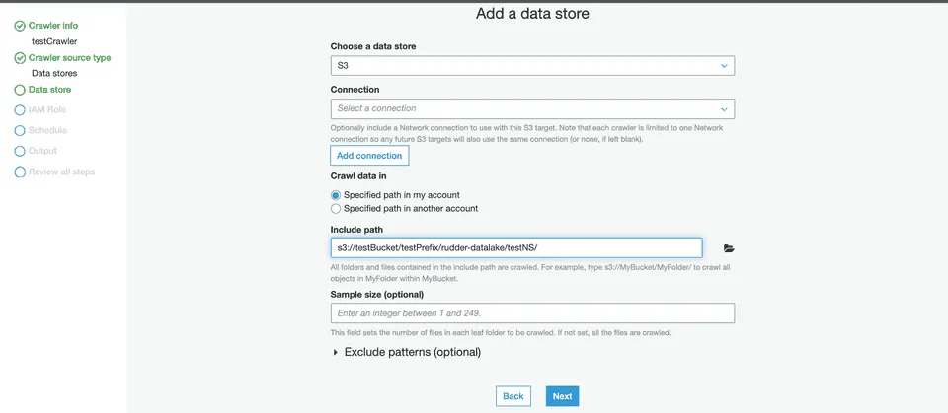Screen dimensions: 948x413
Task: Open the Choose a data store dropdown
Action: pos(532,66)
